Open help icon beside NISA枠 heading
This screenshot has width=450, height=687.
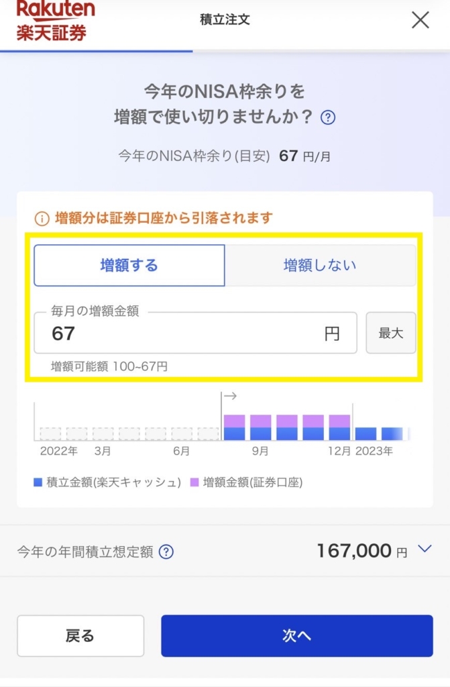[x=328, y=117]
